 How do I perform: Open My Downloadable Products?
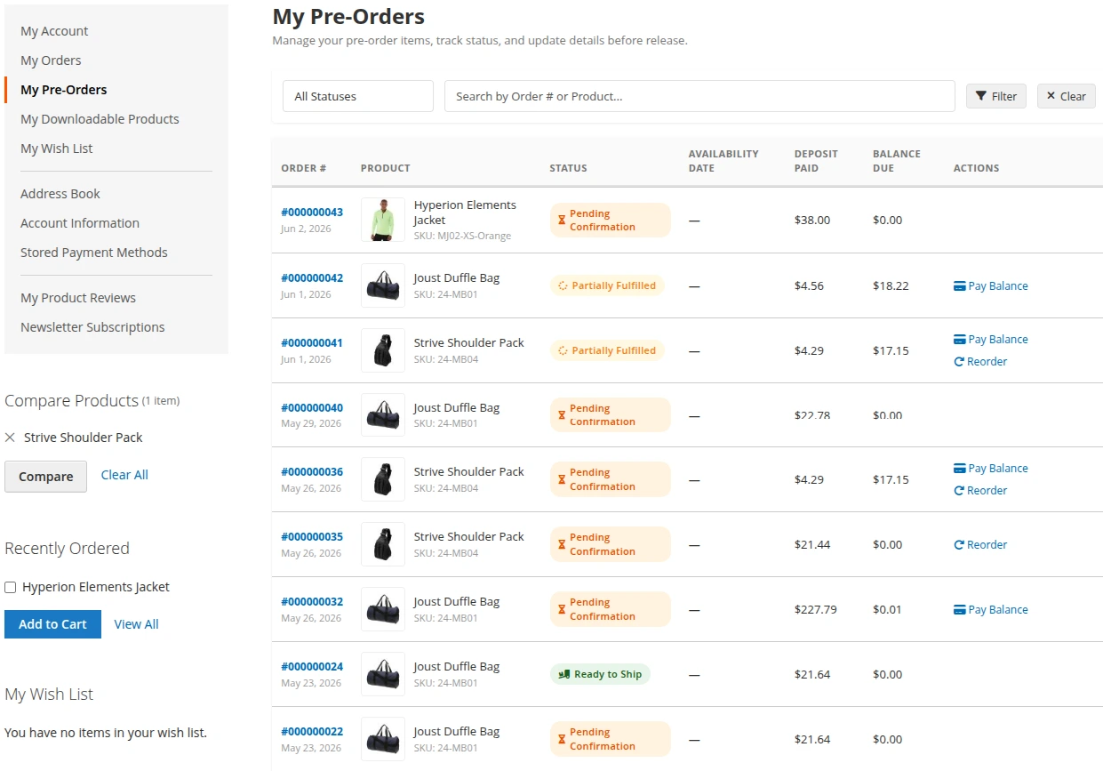point(100,119)
